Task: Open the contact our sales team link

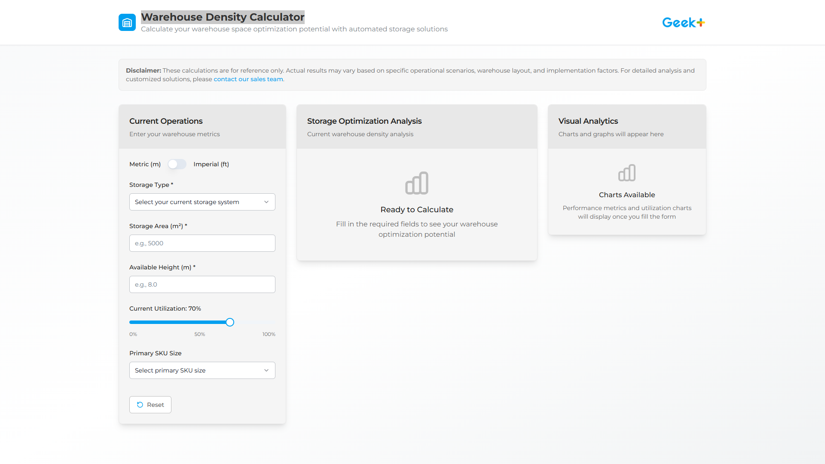Action: pos(248,79)
